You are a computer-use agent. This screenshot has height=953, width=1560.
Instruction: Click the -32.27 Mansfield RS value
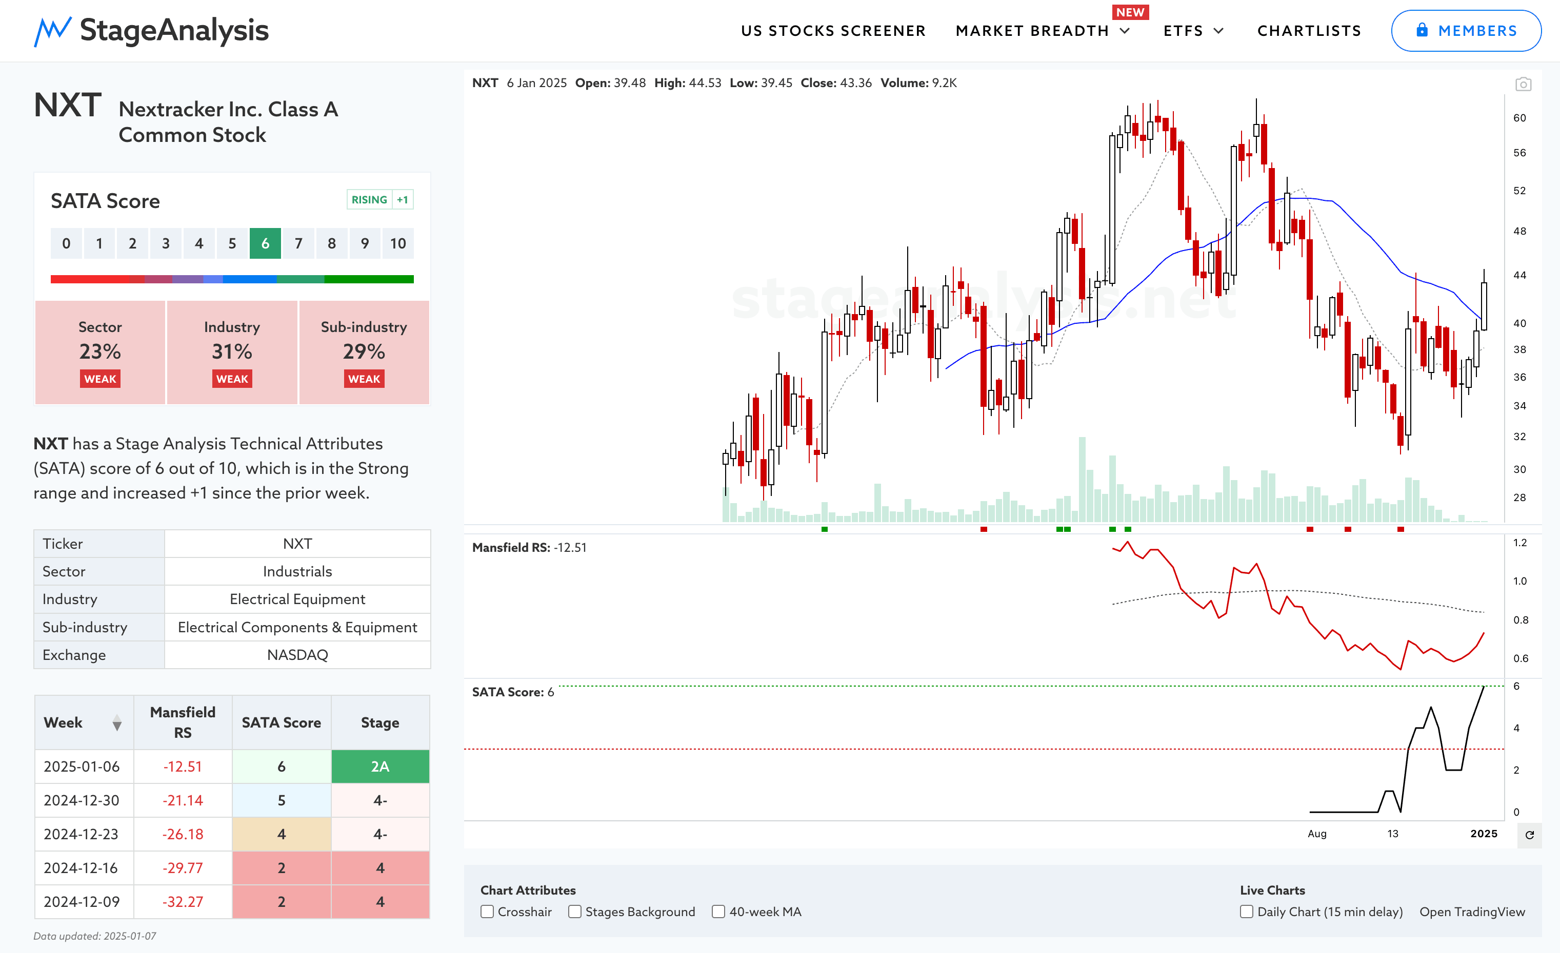click(x=183, y=902)
